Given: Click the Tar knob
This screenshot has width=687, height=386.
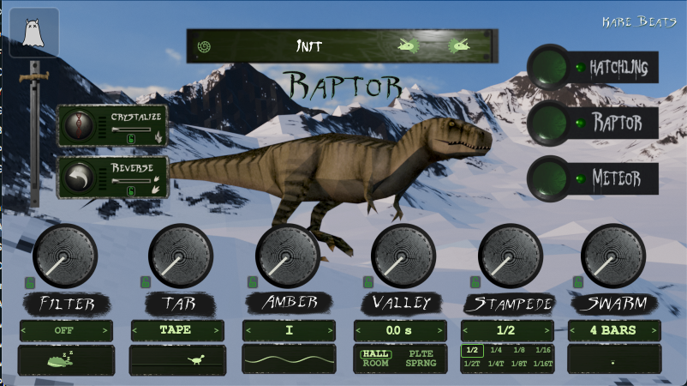Looking at the screenshot, I should click(x=181, y=256).
